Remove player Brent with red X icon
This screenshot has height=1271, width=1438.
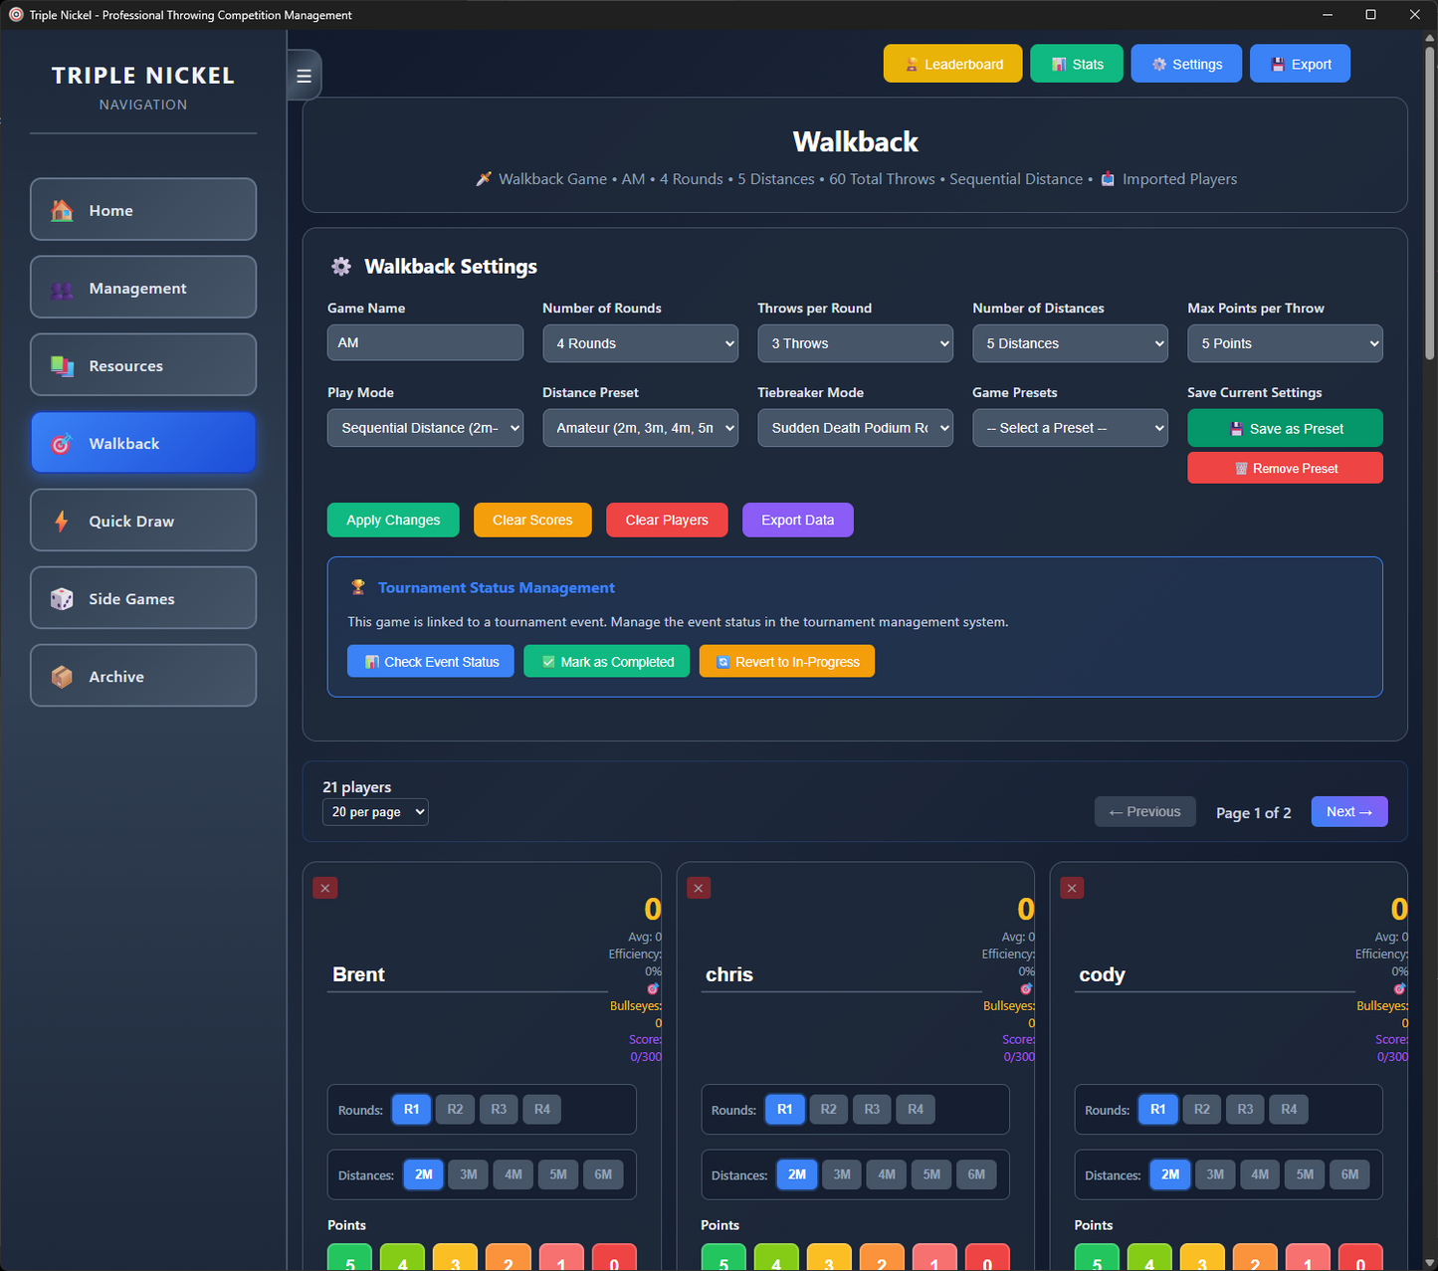click(325, 888)
